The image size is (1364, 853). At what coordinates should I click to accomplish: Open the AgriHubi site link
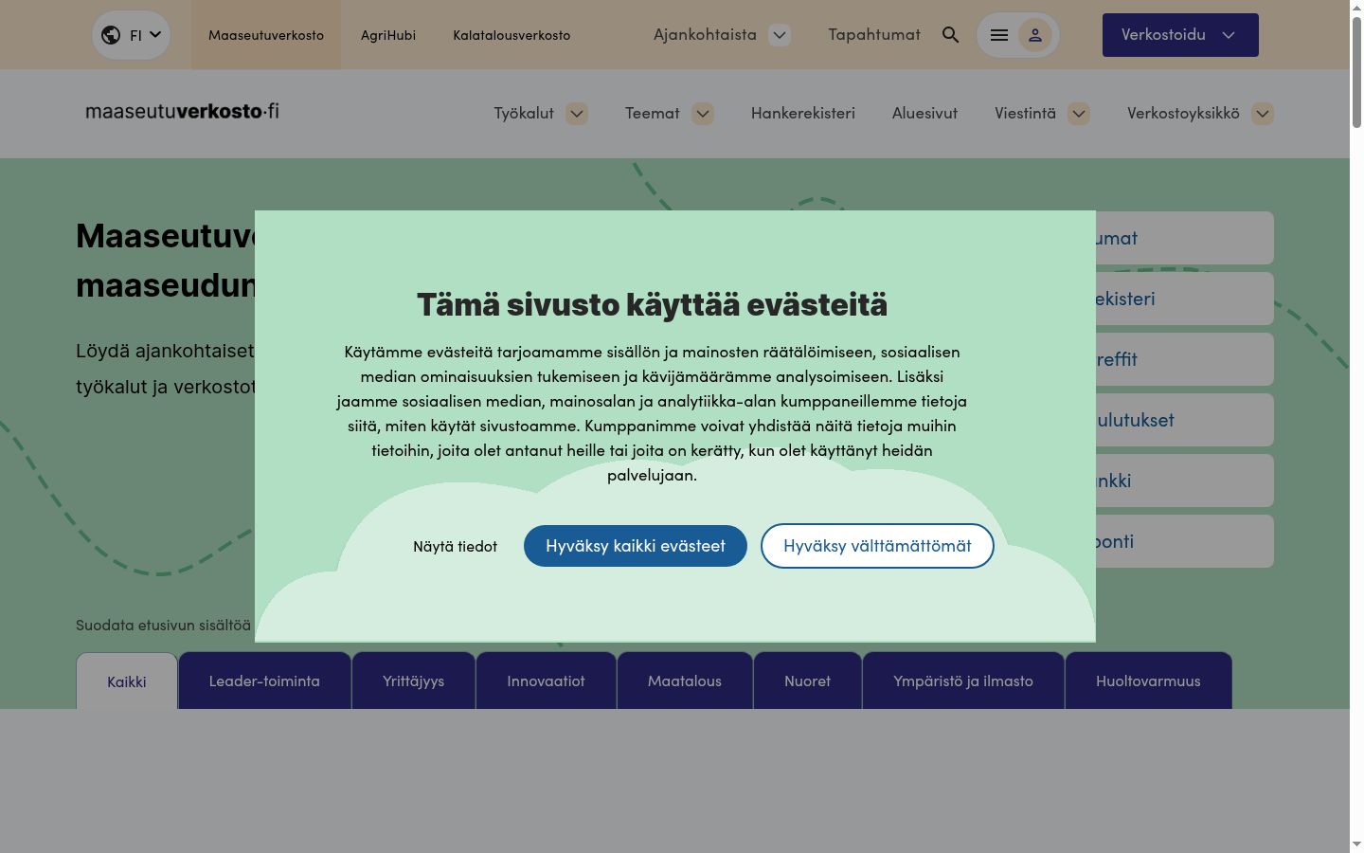388,35
